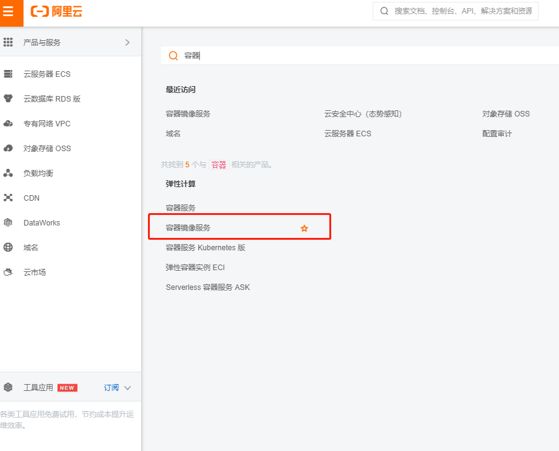This screenshot has width=559, height=451.
Task: Click the 弹性计算 category heading
Action: pos(180,184)
